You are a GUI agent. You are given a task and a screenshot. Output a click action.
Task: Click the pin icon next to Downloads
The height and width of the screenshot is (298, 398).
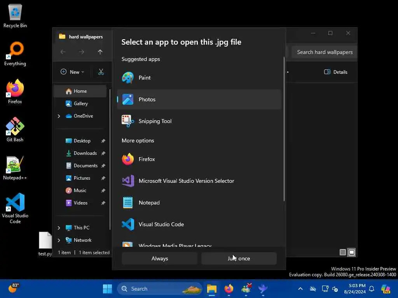coord(103,153)
